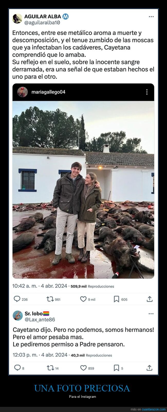This screenshot has height=412, width=167.
Task: Like the Sr. lobo reply with 859 likes
Action: point(83,368)
